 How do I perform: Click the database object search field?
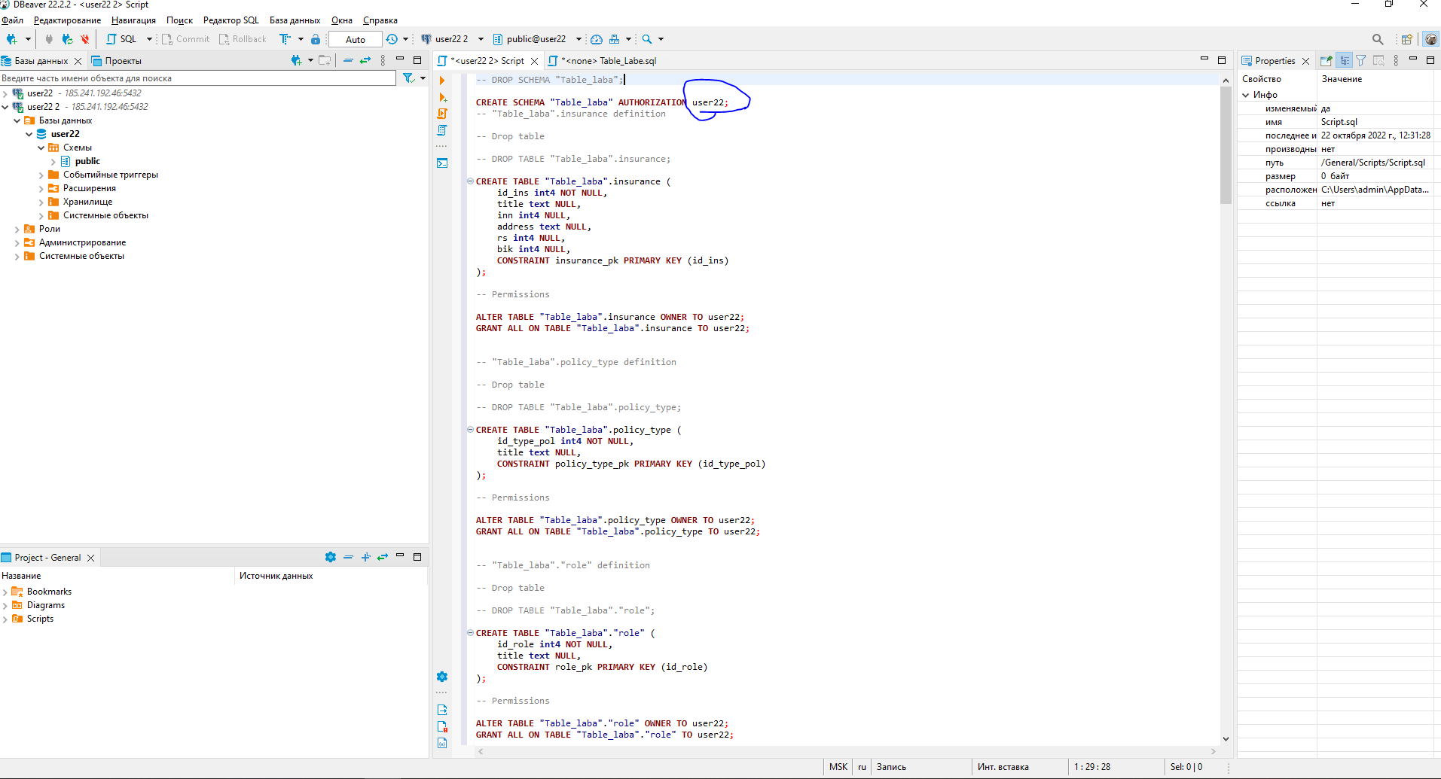(x=198, y=78)
